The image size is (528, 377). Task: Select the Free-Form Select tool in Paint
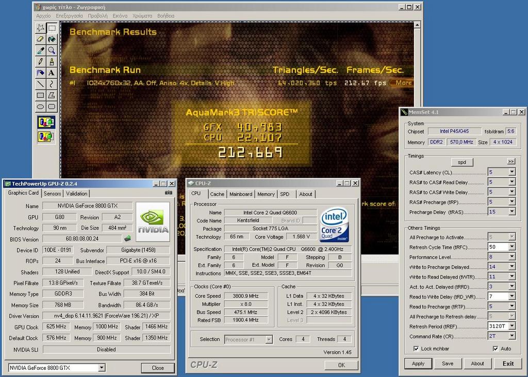(x=40, y=28)
